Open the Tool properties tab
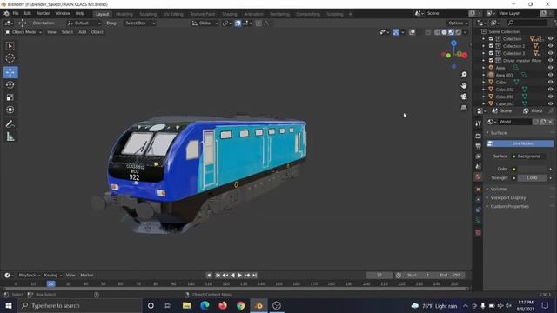The width and height of the screenshot is (557, 313). click(x=478, y=123)
